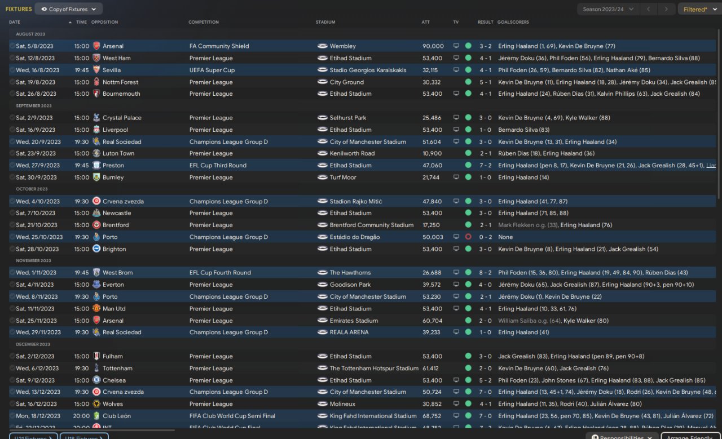Click the vertical scrollbar of the fixtures list
The height and width of the screenshot is (439, 722).
coord(719,113)
